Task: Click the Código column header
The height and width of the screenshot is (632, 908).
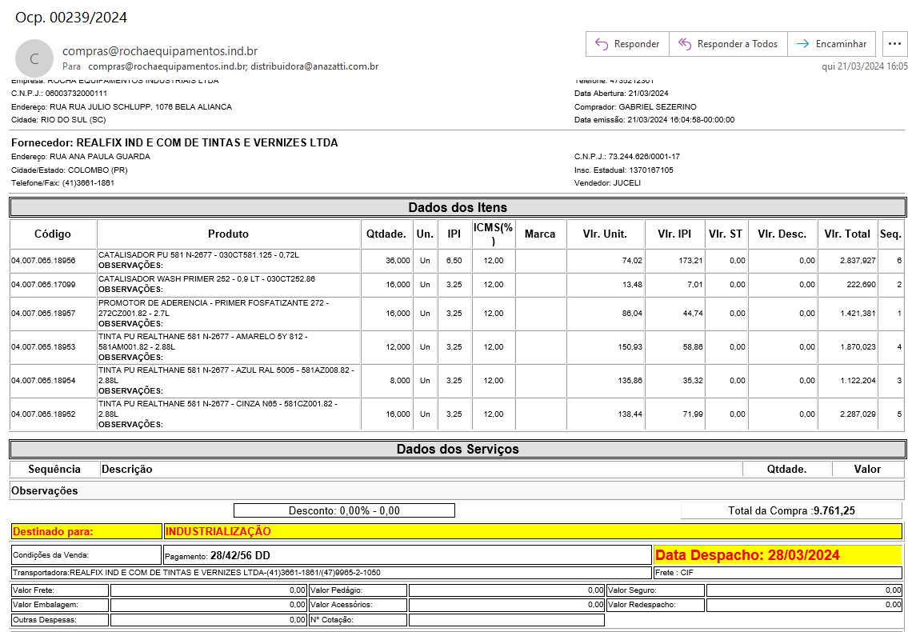Action: click(53, 234)
